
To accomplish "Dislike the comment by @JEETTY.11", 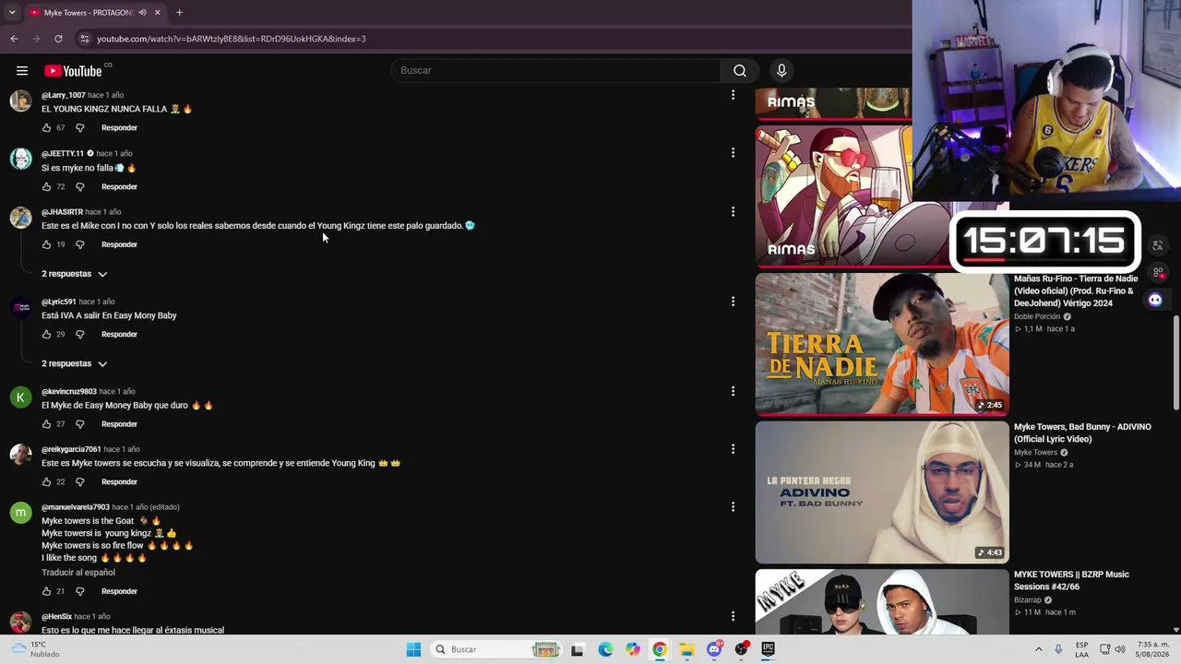I will coord(79,187).
